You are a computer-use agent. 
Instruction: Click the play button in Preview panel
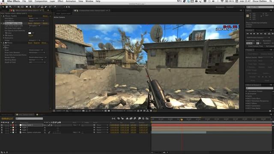pos(254,34)
